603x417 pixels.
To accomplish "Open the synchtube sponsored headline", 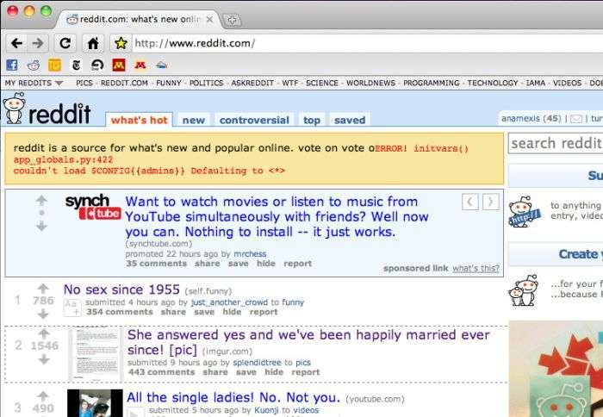I will pos(277,216).
